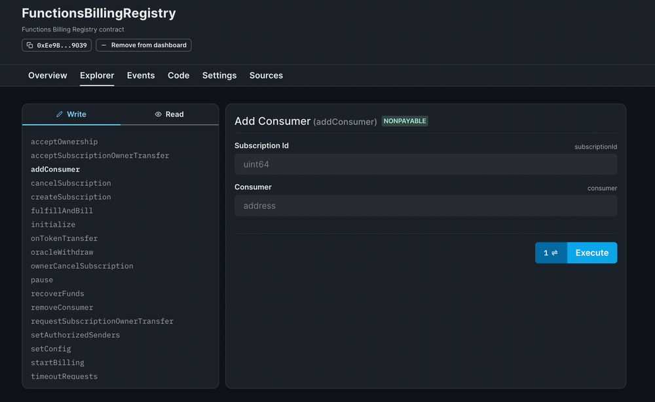Switch to the Overview tab
Viewport: 655px width, 402px height.
click(x=47, y=75)
